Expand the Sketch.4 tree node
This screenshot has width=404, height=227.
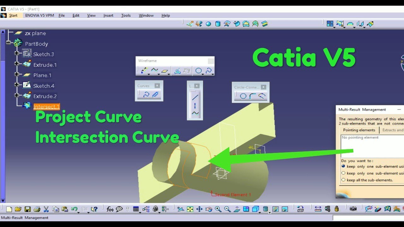pyautogui.click(x=16, y=85)
